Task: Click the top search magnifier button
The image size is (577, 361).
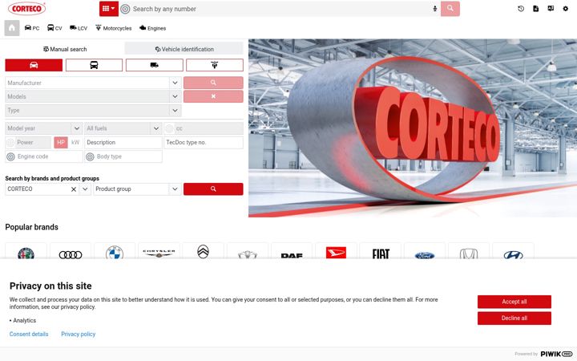Action: pos(450,9)
